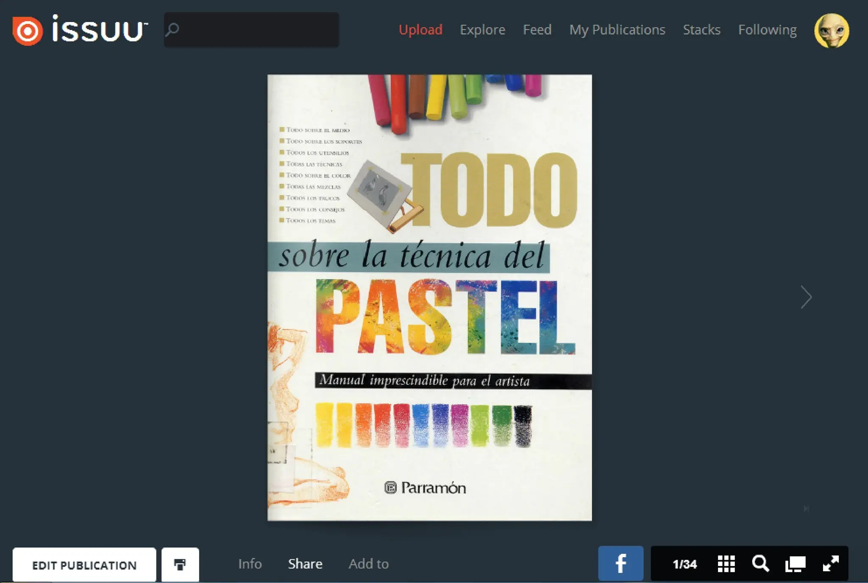This screenshot has height=583, width=868.
Task: Open the Upload page
Action: pos(420,30)
